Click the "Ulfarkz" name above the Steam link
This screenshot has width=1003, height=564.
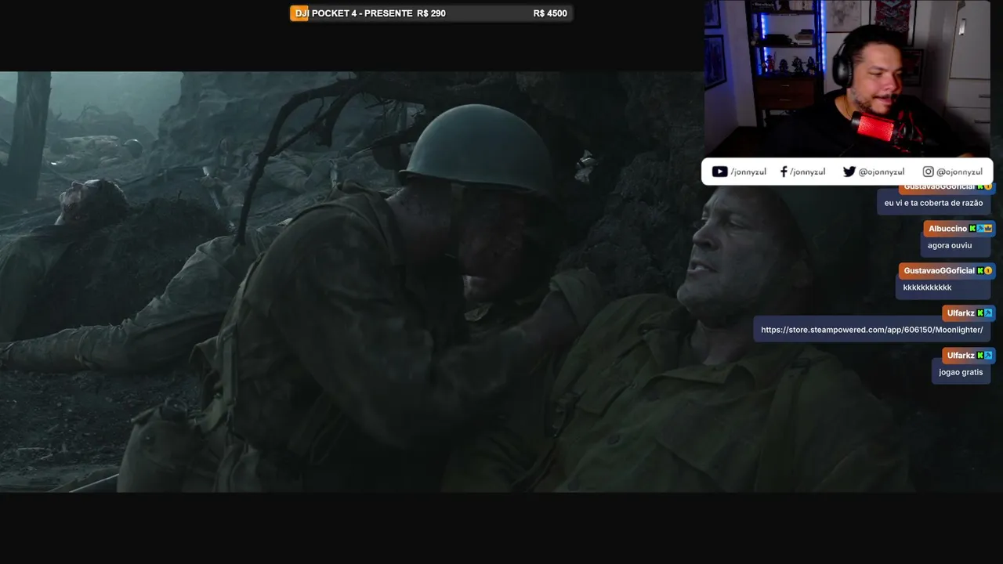click(961, 313)
